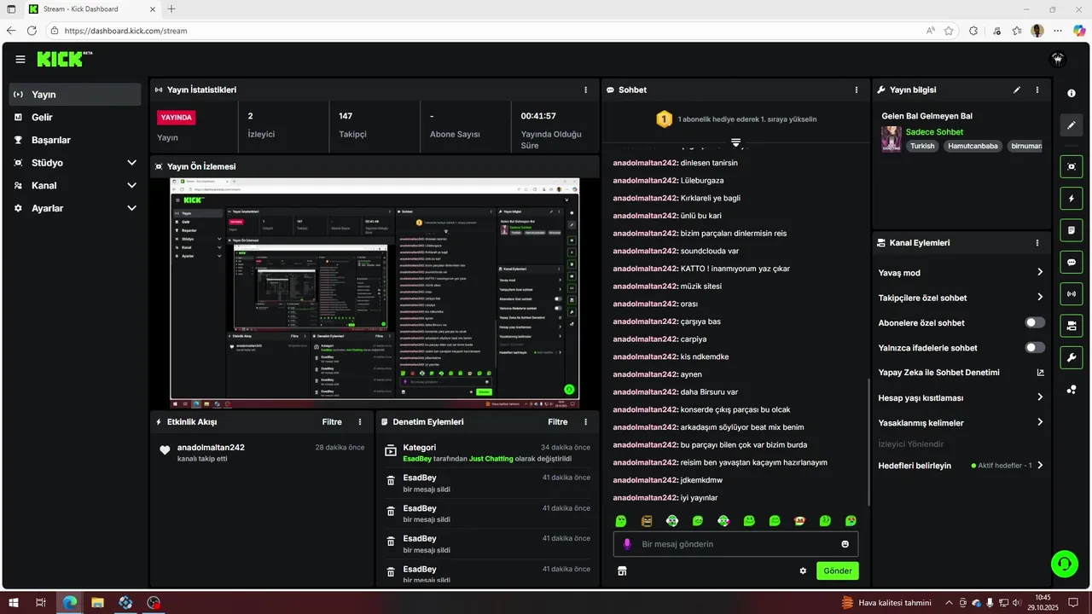1092x614 pixels.
Task: Open Yayın bilgisi panel options menu
Action: coord(1037,90)
